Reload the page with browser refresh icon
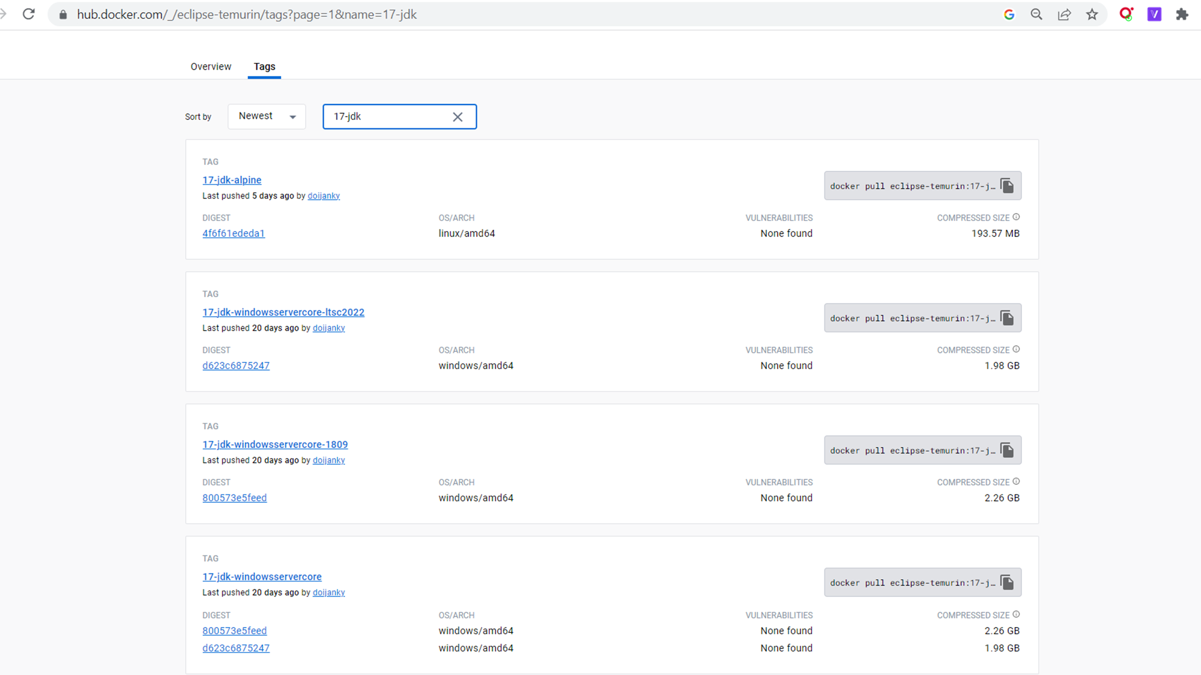Screen dimensions: 1201x675 [28, 14]
